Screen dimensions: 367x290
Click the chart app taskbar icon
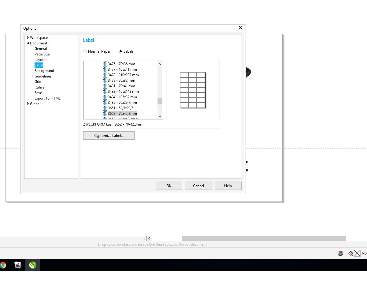point(18,265)
